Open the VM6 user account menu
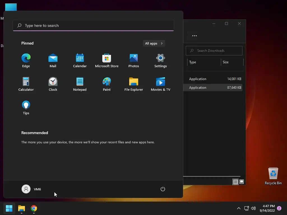This screenshot has width=287, height=215. point(31,189)
